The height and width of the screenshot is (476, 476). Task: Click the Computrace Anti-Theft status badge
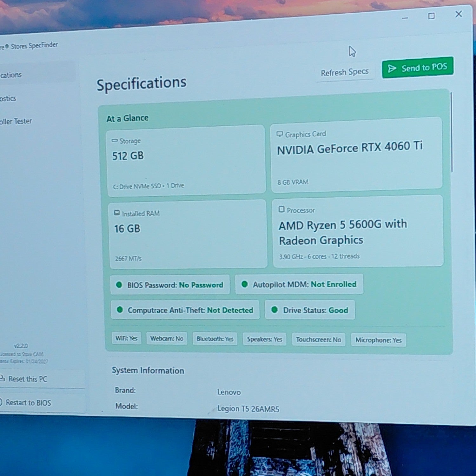coord(185,310)
